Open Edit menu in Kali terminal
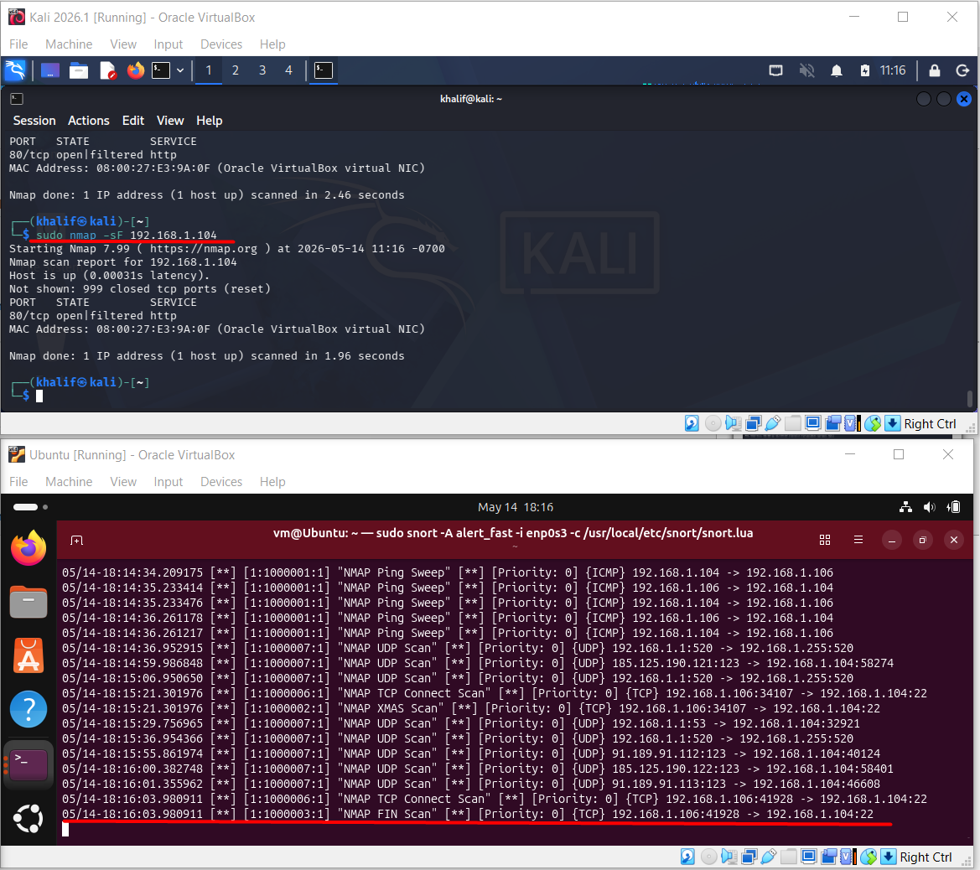The width and height of the screenshot is (980, 870). [x=133, y=121]
